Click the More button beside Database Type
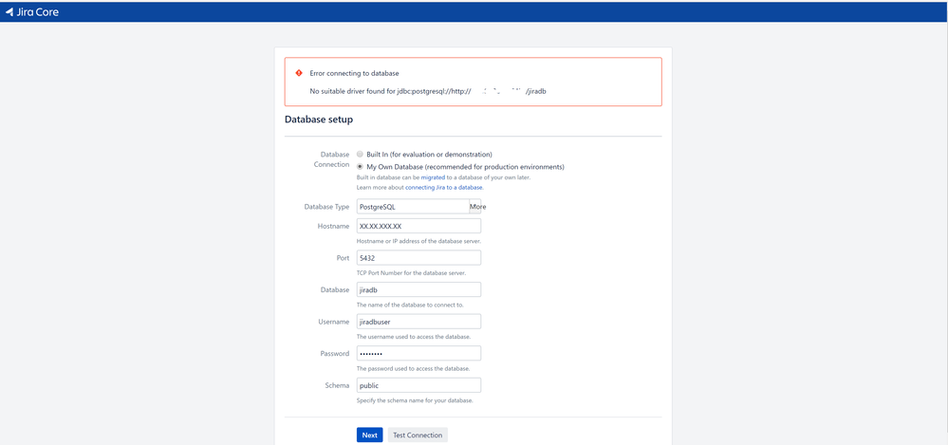This screenshot has height=445, width=948. tap(477, 206)
